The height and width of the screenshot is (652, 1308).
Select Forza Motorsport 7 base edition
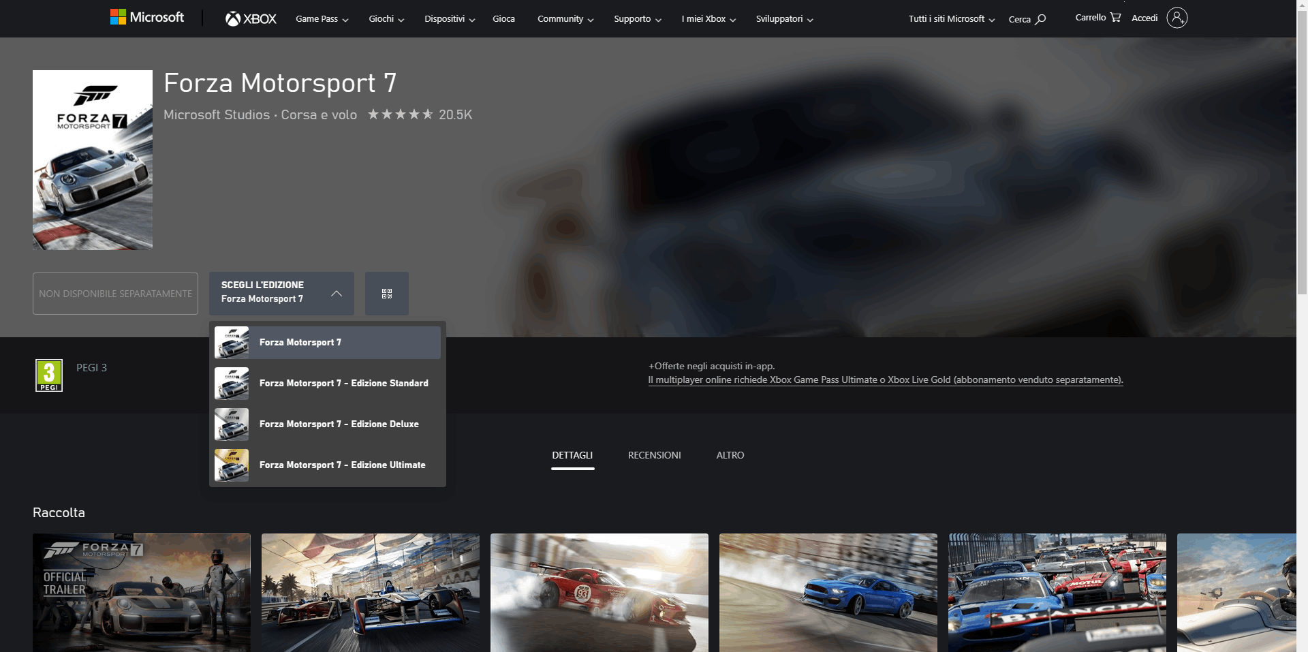328,343
